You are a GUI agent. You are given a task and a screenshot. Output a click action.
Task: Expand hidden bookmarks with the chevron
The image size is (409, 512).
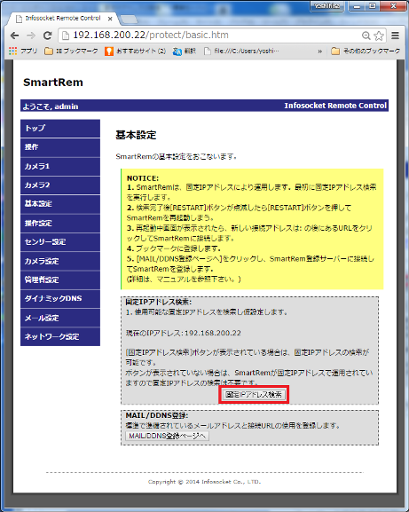pyautogui.click(x=320, y=51)
